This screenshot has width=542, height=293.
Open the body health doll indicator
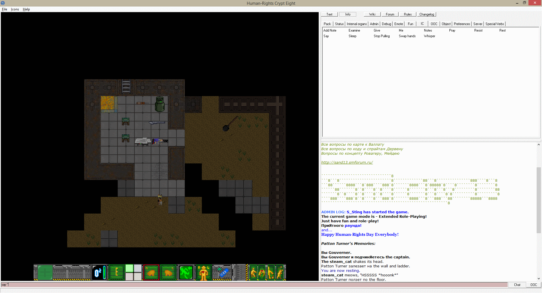[203, 273]
